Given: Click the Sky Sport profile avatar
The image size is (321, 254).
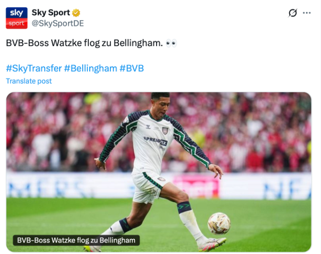Looking at the screenshot, I should 17,18.
